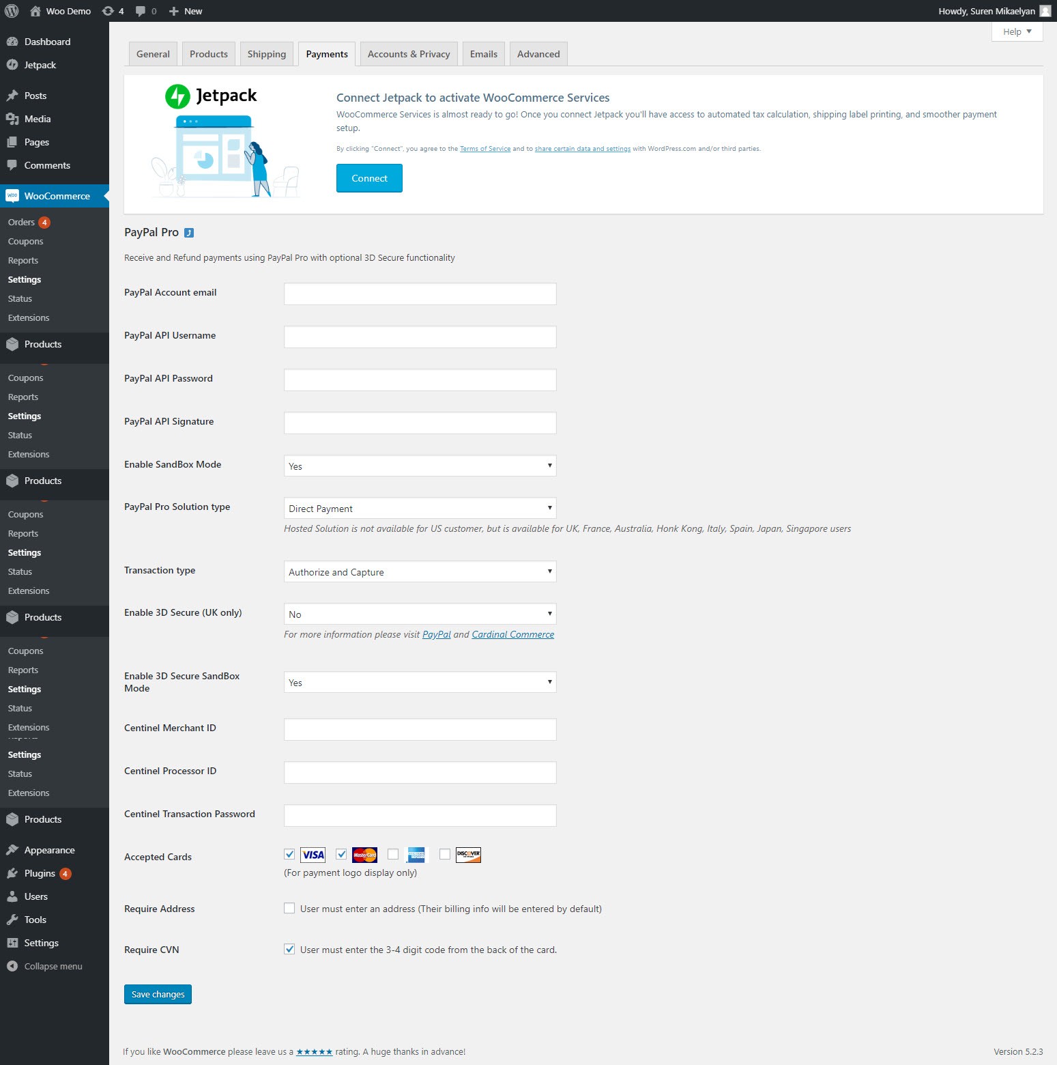Click the five-star rating link
Image resolution: width=1057 pixels, height=1065 pixels.
[315, 1051]
